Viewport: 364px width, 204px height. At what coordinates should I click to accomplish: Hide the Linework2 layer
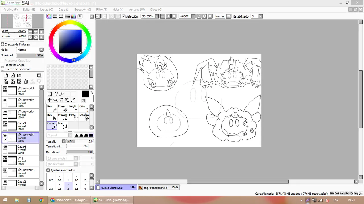(5, 89)
